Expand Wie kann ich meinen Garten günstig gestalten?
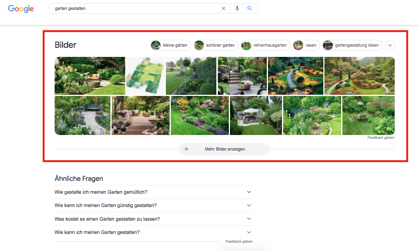The width and height of the screenshot is (419, 251). (x=154, y=206)
